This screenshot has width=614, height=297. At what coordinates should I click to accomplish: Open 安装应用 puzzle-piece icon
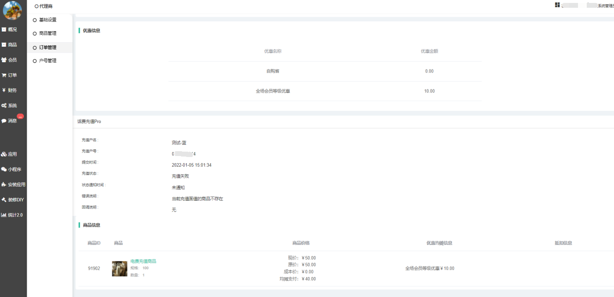(x=4, y=185)
